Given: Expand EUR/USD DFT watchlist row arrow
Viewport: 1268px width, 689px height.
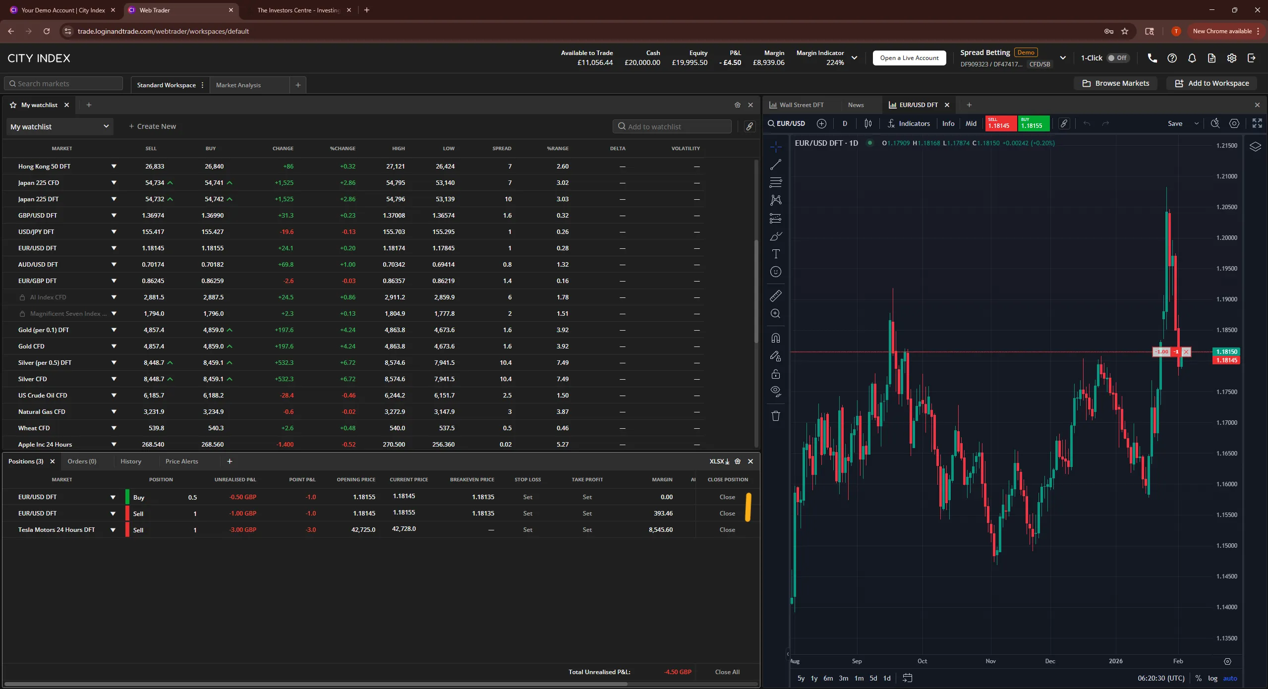Looking at the screenshot, I should 114,248.
